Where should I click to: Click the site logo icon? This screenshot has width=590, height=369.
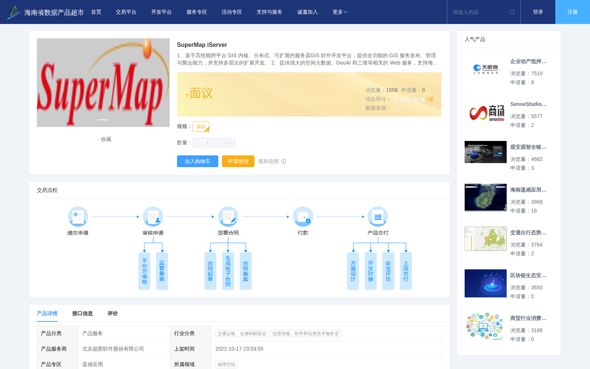click(x=14, y=12)
